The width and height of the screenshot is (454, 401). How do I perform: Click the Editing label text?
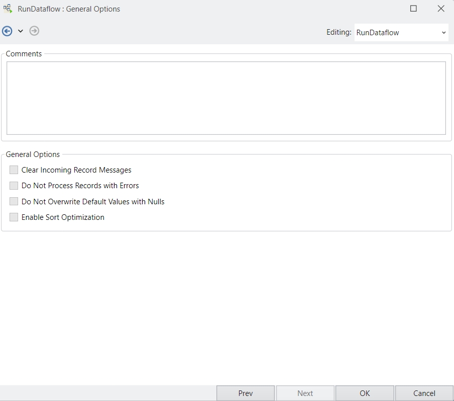coord(339,32)
